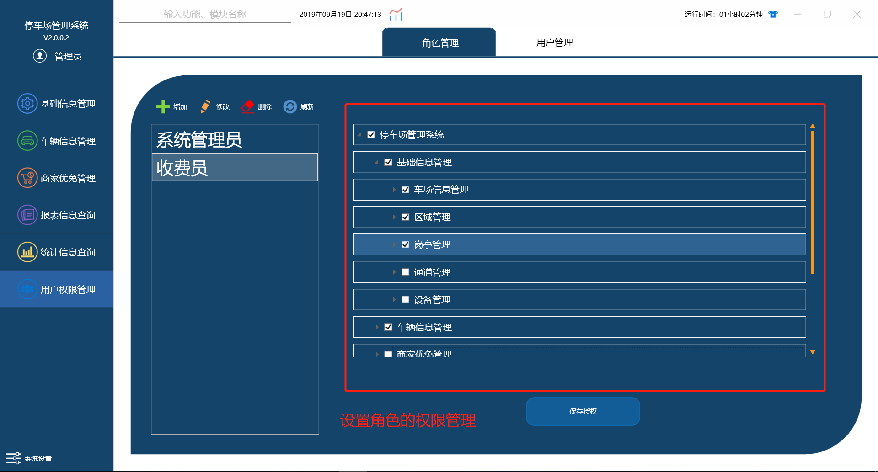Switch to the 角色管理 tab
The image size is (878, 472).
(x=439, y=42)
